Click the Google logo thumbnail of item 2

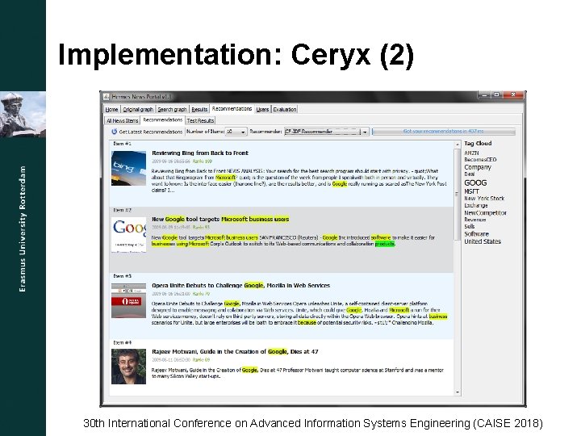pyautogui.click(x=128, y=235)
